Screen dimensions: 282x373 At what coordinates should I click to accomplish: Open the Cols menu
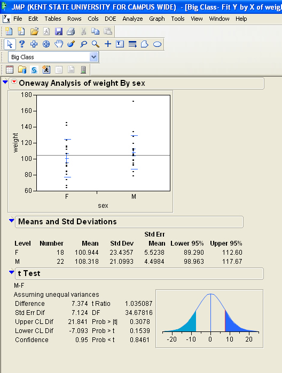[93, 19]
